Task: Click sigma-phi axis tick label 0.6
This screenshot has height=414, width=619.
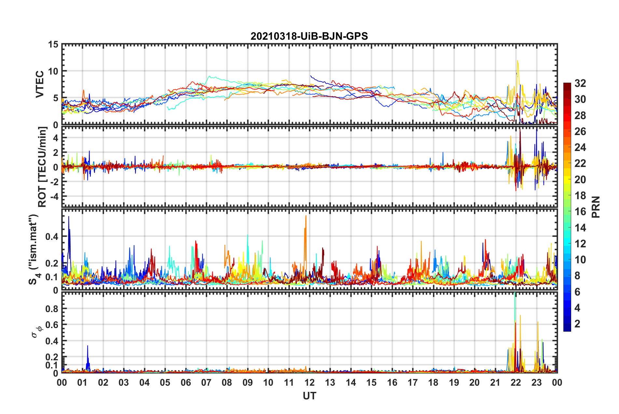Action: click(51, 325)
